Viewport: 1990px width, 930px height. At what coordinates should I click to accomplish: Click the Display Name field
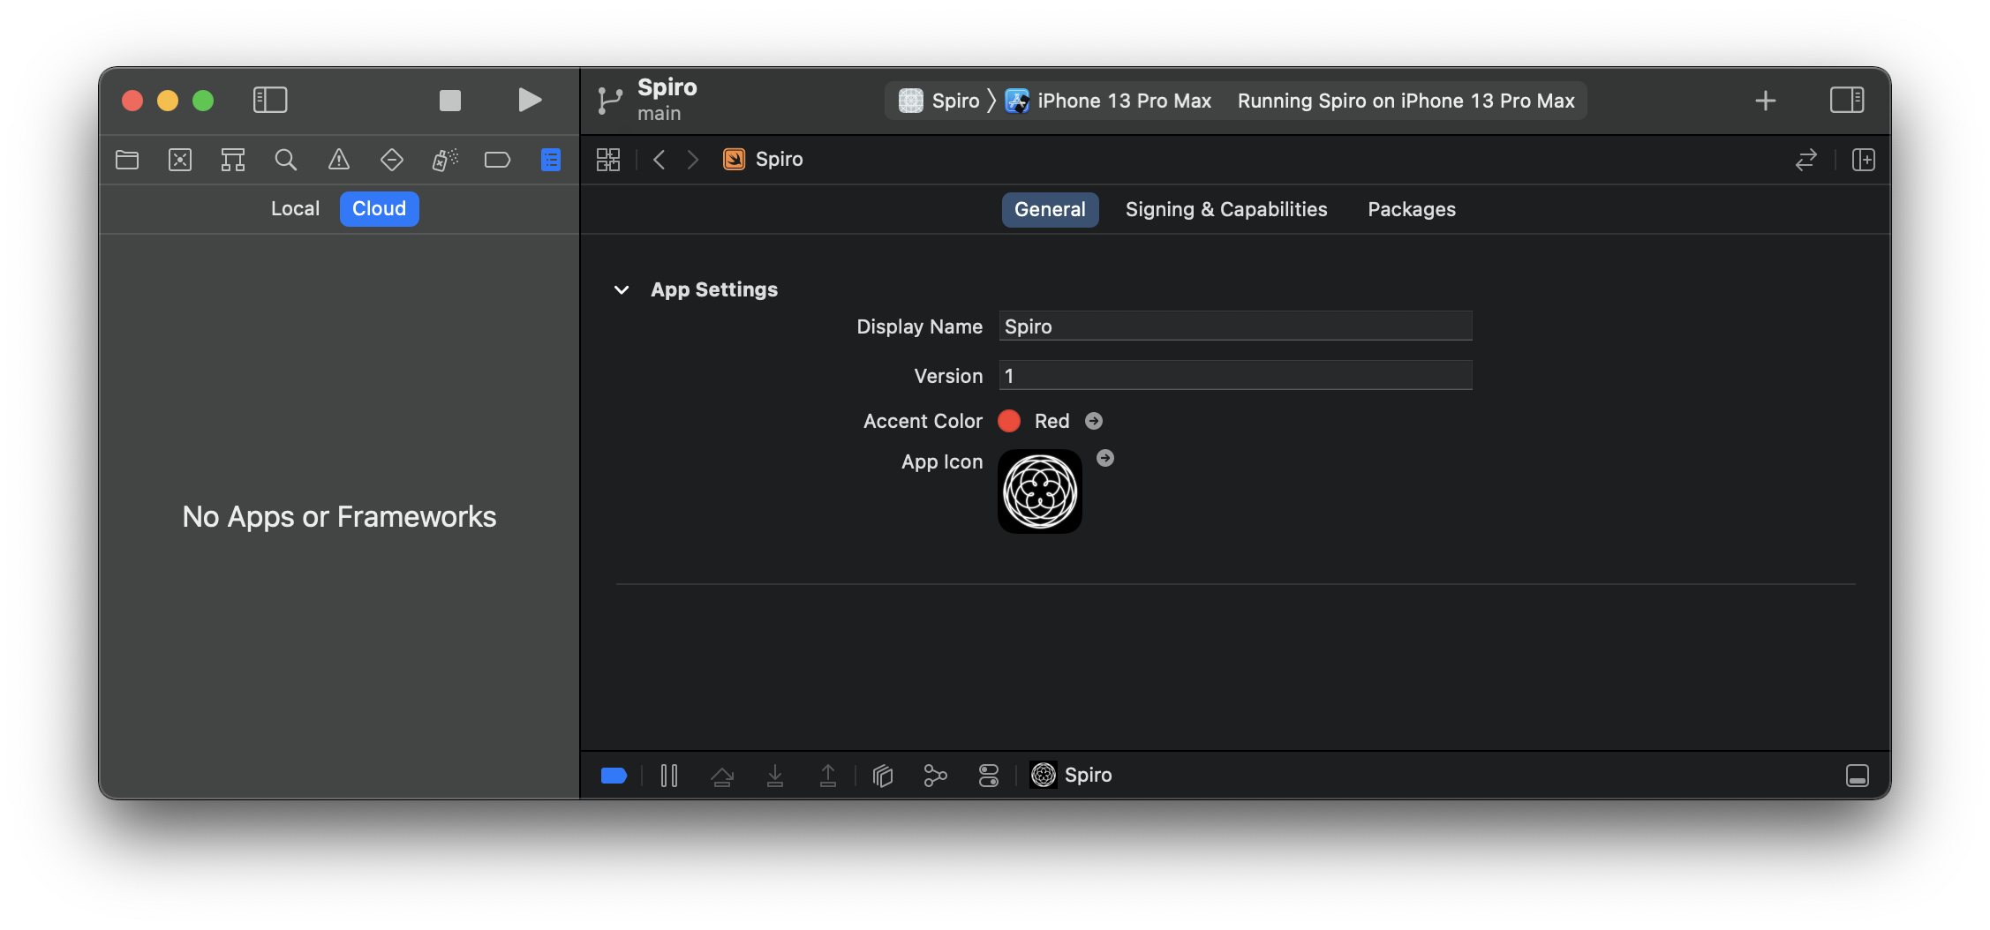[1235, 326]
